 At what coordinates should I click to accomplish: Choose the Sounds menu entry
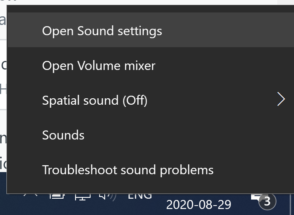tap(64, 135)
